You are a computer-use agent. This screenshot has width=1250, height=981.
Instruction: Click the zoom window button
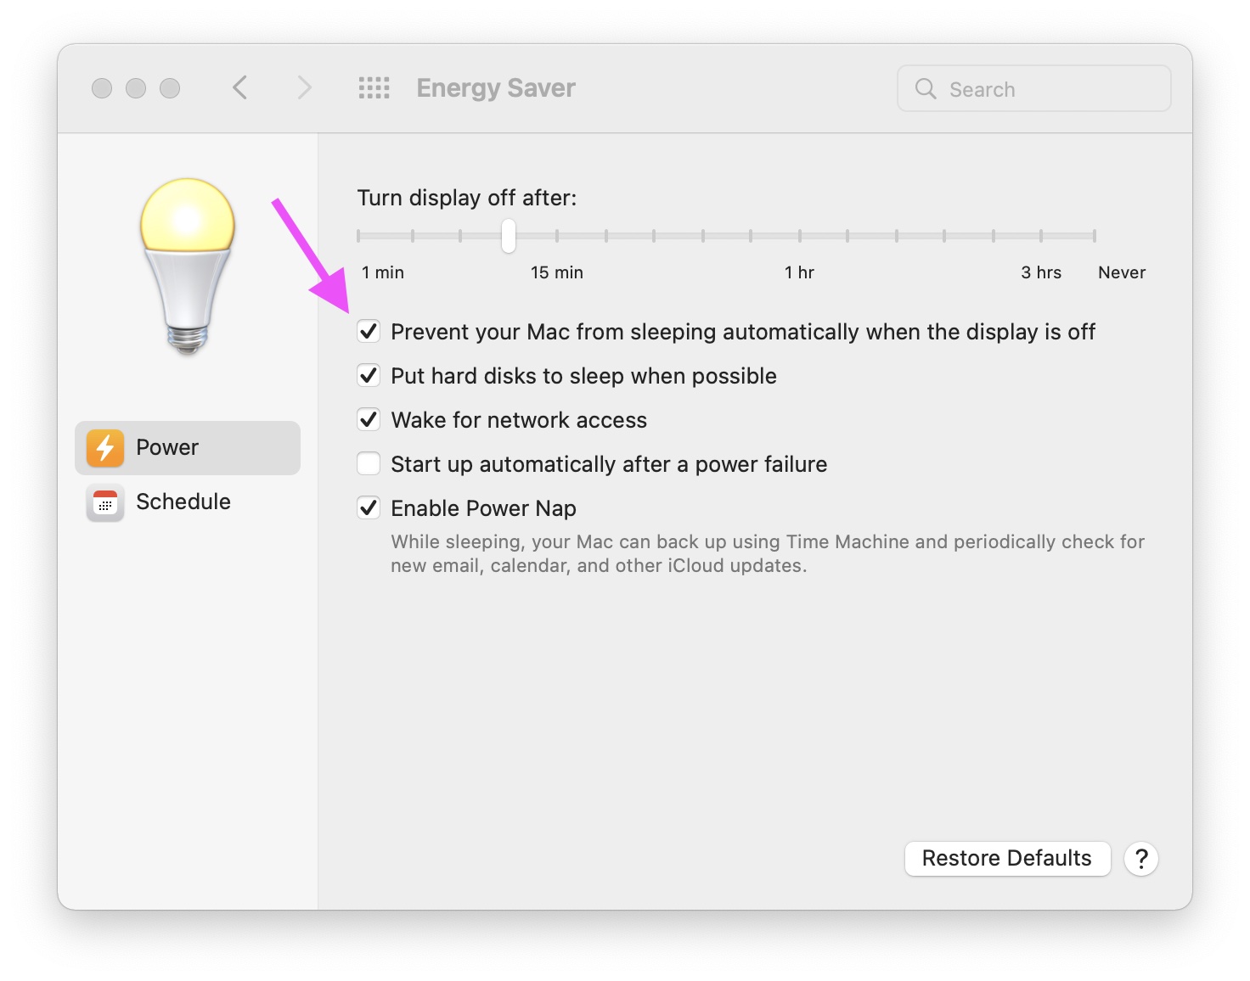(170, 88)
